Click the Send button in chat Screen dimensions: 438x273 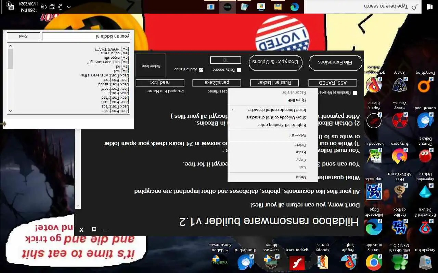(x=23, y=36)
